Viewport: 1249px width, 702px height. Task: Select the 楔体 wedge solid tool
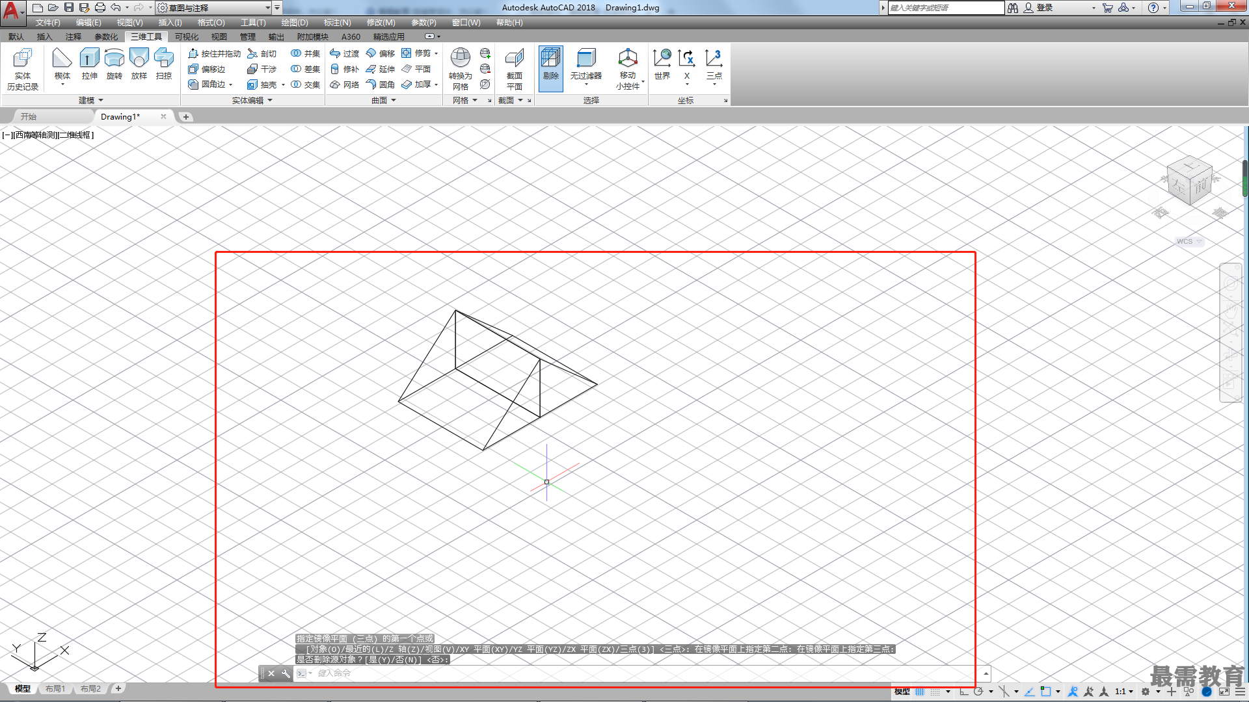pyautogui.click(x=62, y=64)
